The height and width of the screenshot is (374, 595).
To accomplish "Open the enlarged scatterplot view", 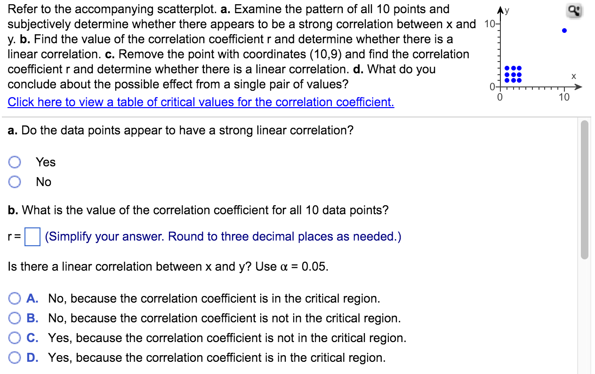I will pos(575,10).
